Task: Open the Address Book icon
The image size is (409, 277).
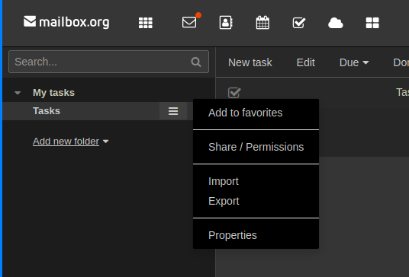Action: tap(226, 23)
